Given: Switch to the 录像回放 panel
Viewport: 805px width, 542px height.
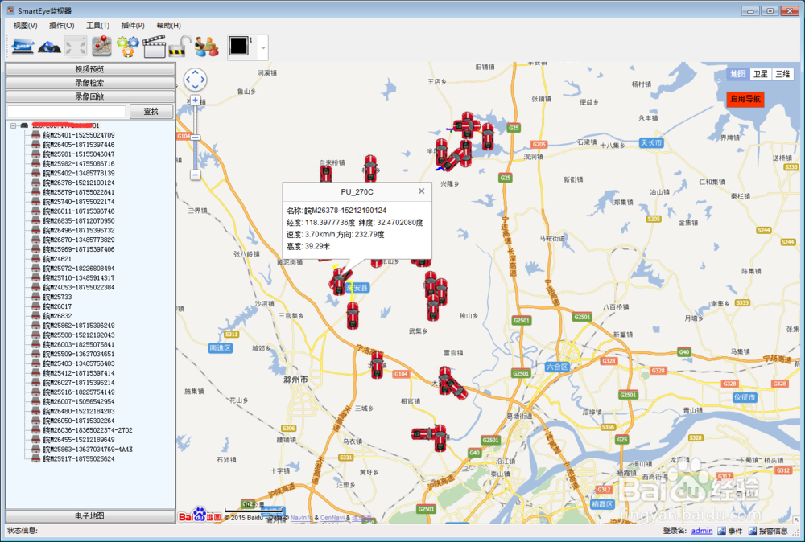Looking at the screenshot, I should pos(90,96).
